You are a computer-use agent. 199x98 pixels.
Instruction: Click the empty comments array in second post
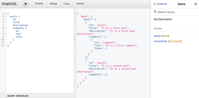pos(106,75)
